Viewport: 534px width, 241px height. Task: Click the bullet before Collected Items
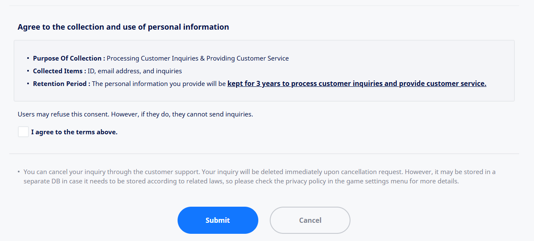click(28, 71)
